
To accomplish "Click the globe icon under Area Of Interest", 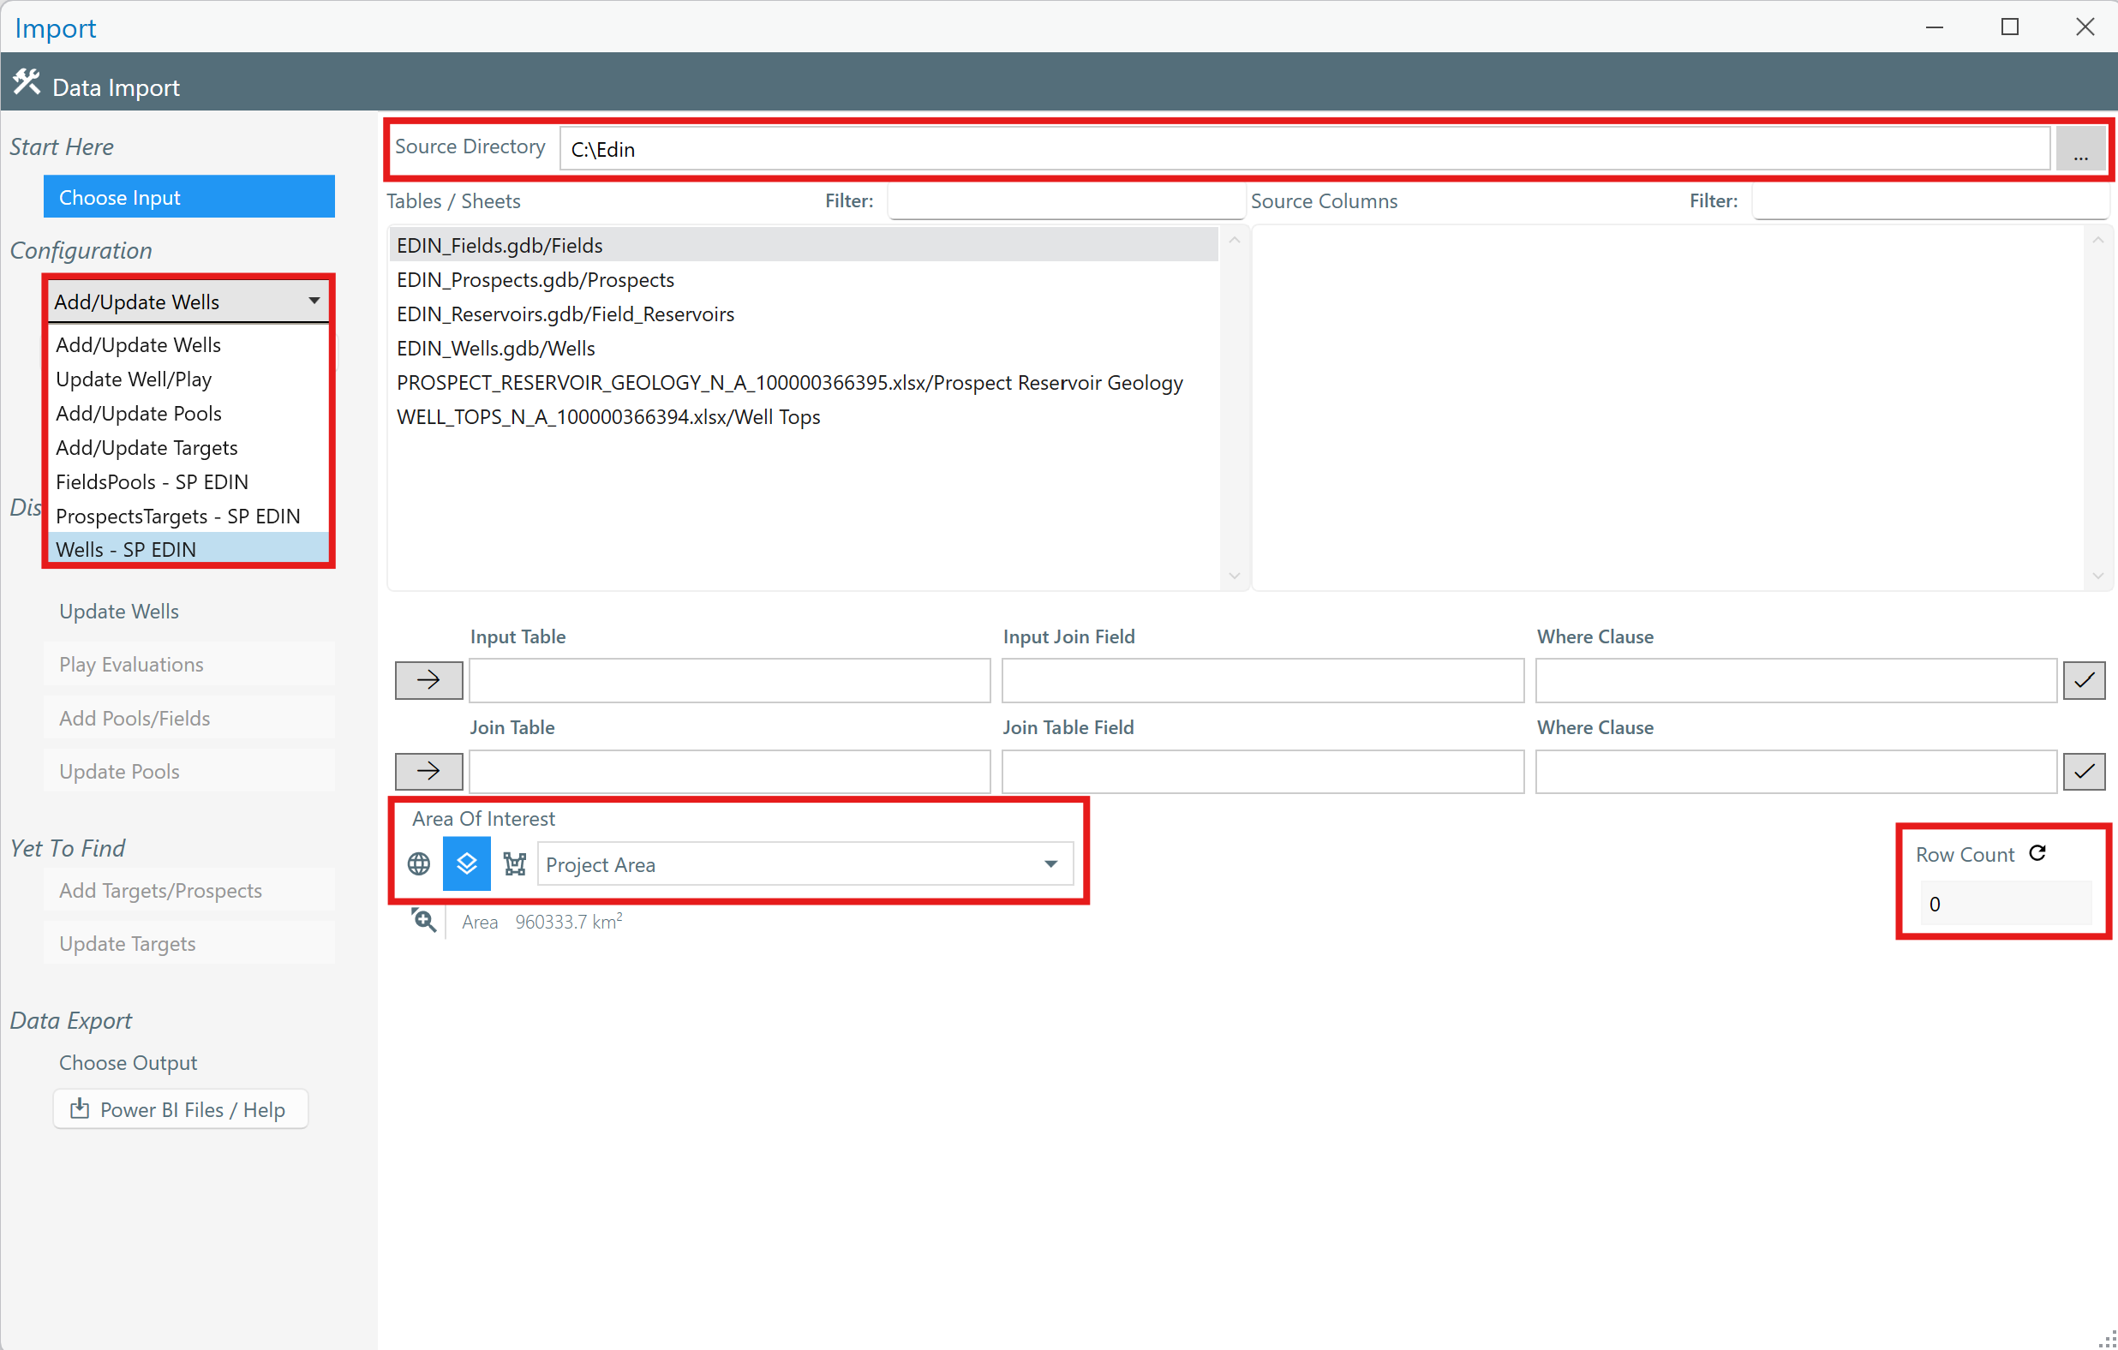I will [419, 864].
